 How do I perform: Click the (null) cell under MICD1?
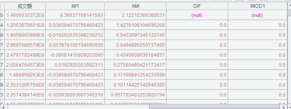pos(257,15)
